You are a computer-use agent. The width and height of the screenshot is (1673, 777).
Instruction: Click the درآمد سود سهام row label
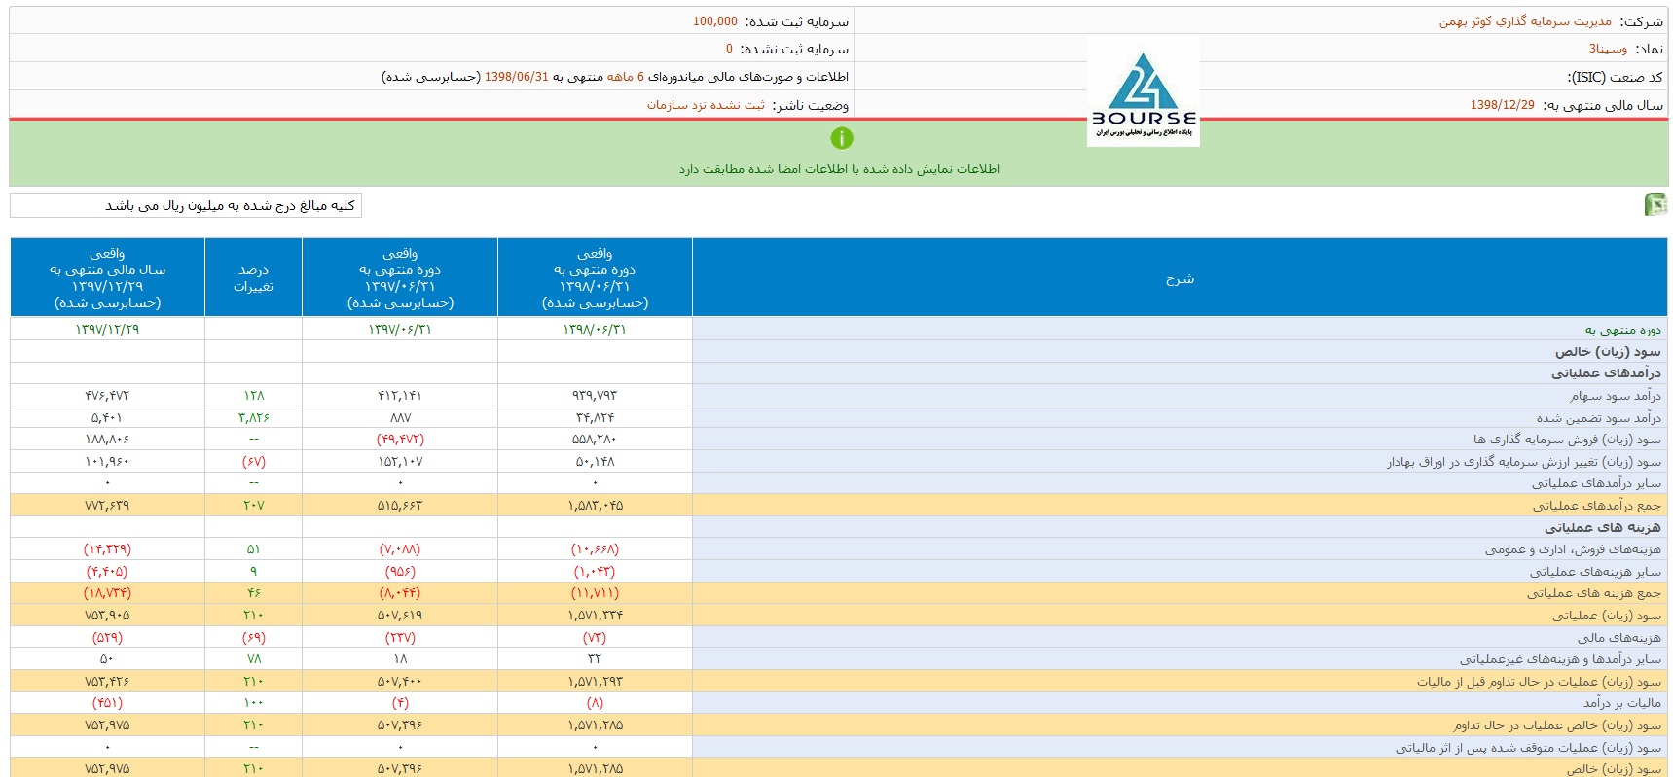click(1615, 396)
